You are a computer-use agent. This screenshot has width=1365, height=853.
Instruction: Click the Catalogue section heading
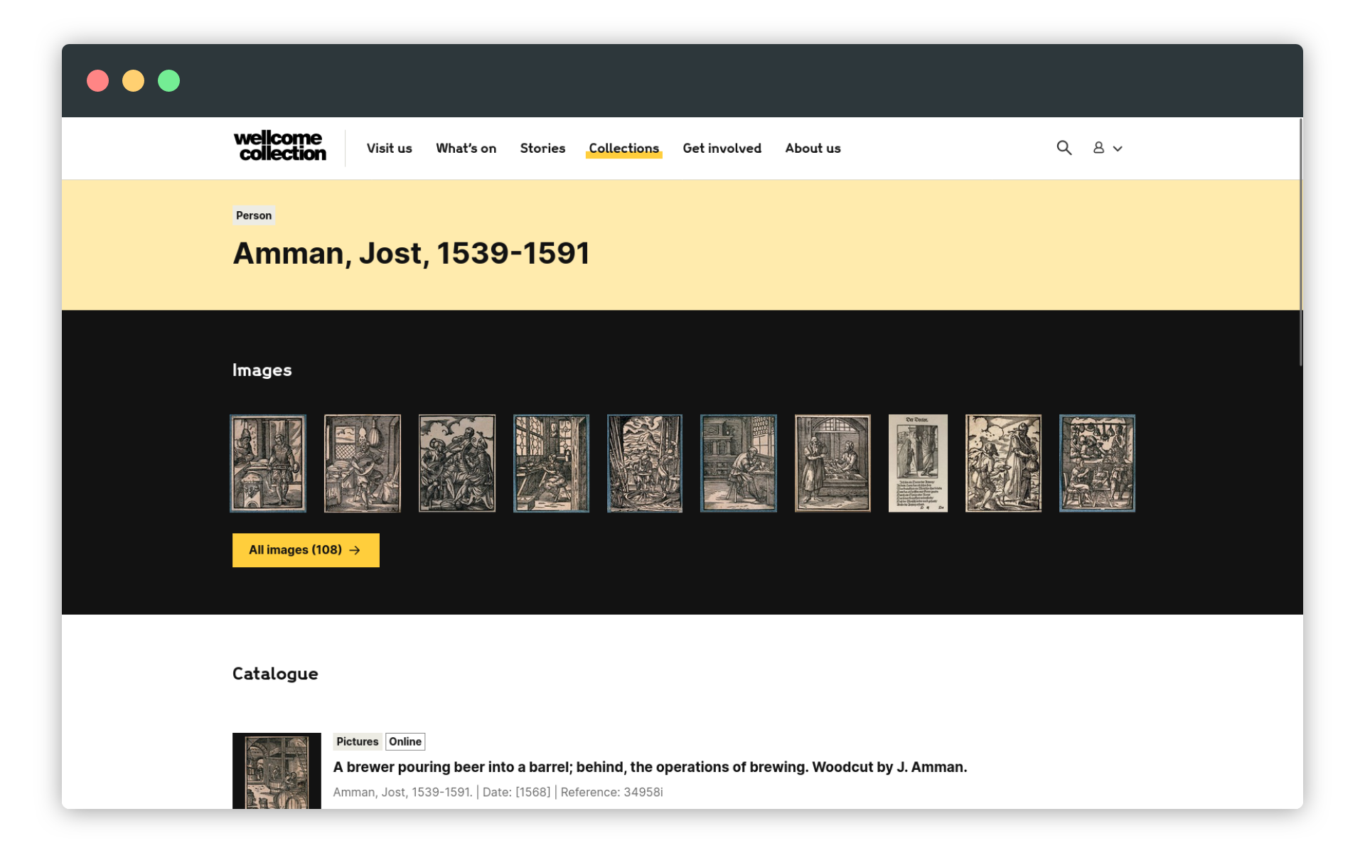[275, 673]
